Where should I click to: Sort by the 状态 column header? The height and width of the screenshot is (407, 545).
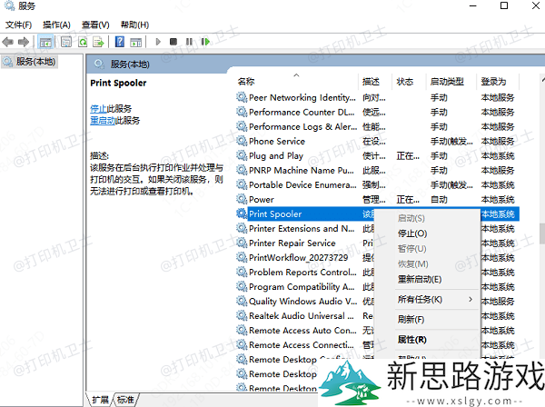click(409, 82)
